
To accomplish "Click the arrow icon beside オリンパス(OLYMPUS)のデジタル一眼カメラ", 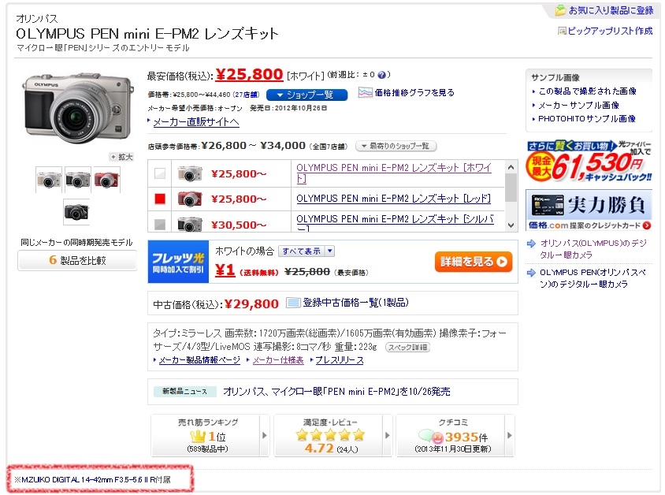I will click(x=531, y=244).
